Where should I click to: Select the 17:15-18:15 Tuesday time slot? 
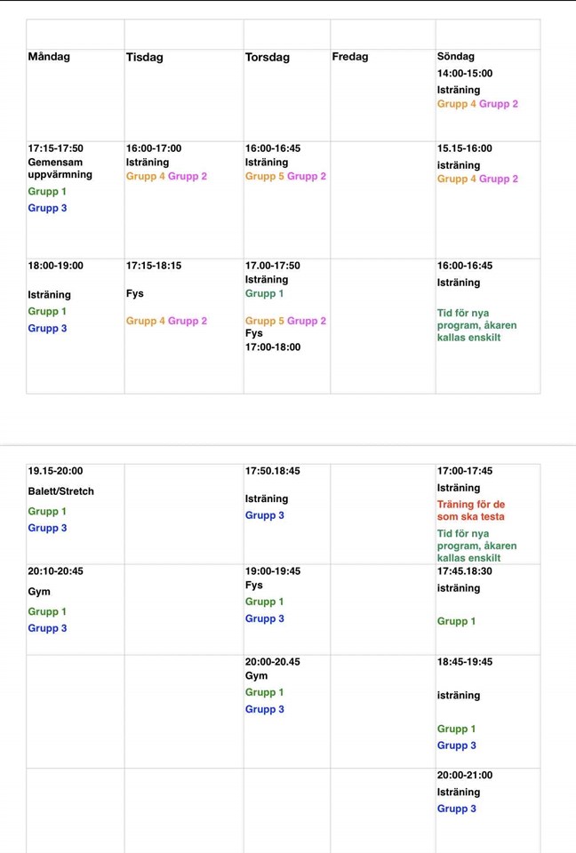click(x=154, y=266)
